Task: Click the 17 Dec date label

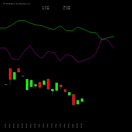Action: (x=56, y=126)
